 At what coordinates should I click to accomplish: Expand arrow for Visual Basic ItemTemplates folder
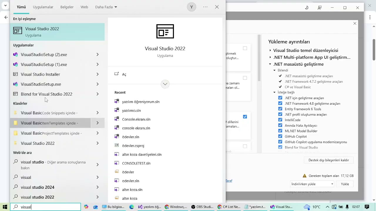[x=98, y=123]
